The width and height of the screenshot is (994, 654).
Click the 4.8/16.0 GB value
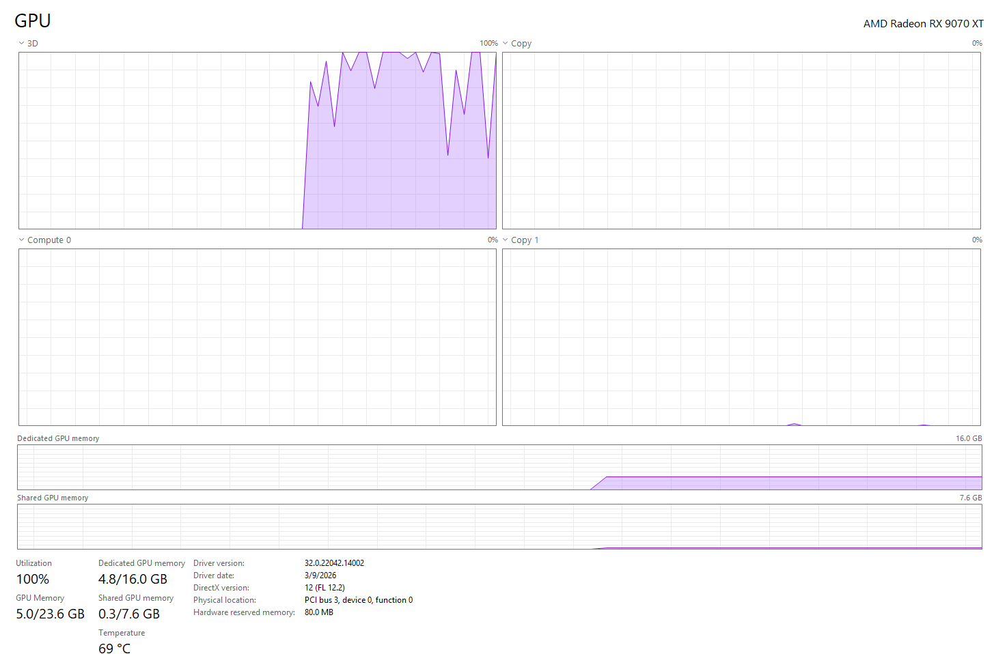[x=133, y=579]
